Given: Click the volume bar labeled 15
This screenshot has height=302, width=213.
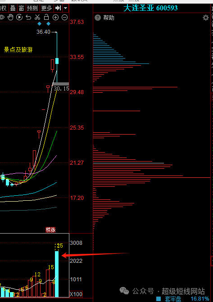Looking at the screenshot, I should tap(48, 283).
